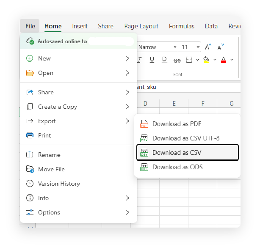The image size is (260, 250).
Task: Click the Move File folder icon
Action: (x=30, y=169)
